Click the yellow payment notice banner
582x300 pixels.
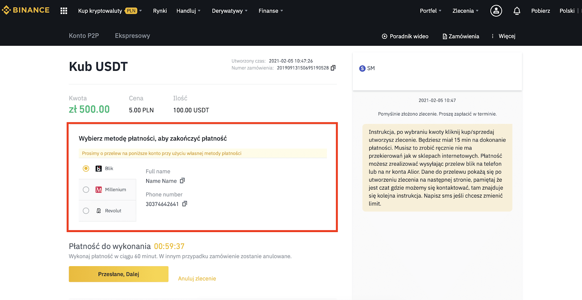click(203, 153)
